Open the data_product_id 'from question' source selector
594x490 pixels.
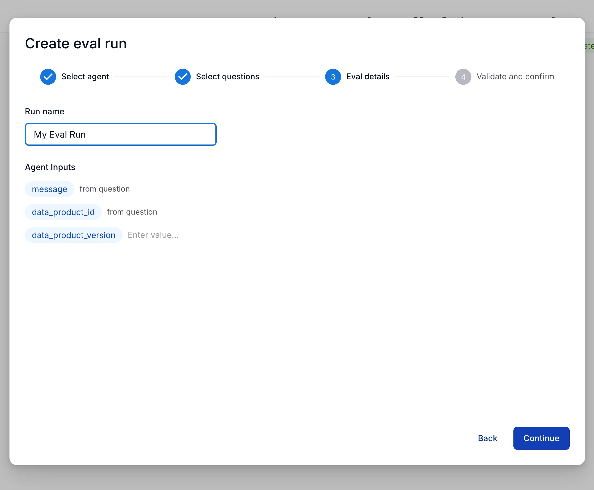coord(132,212)
